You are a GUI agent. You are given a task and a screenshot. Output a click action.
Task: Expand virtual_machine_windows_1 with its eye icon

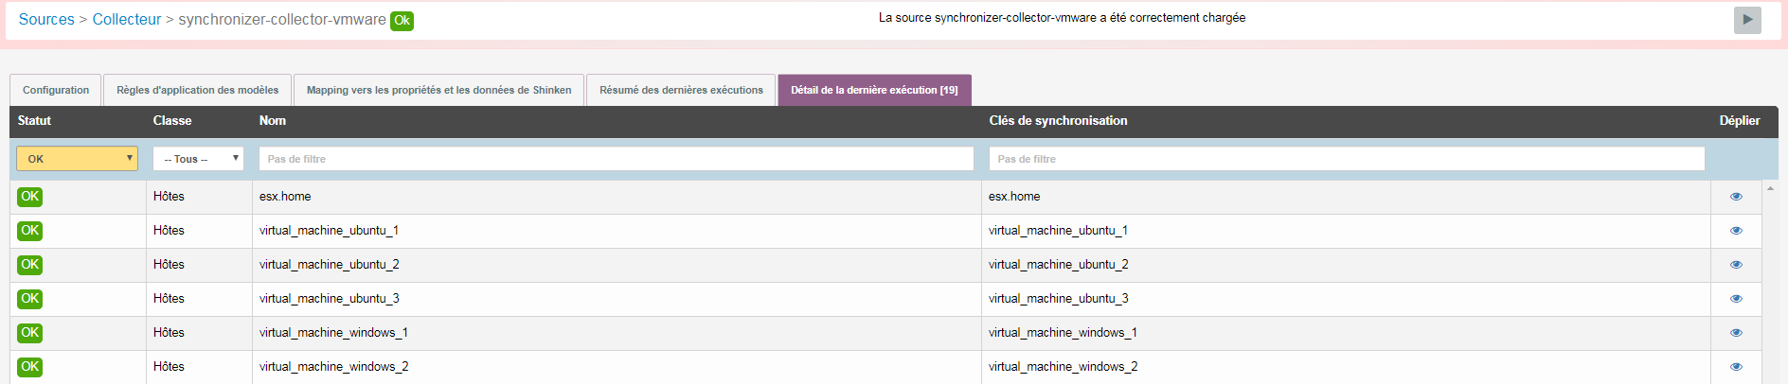pyautogui.click(x=1736, y=333)
